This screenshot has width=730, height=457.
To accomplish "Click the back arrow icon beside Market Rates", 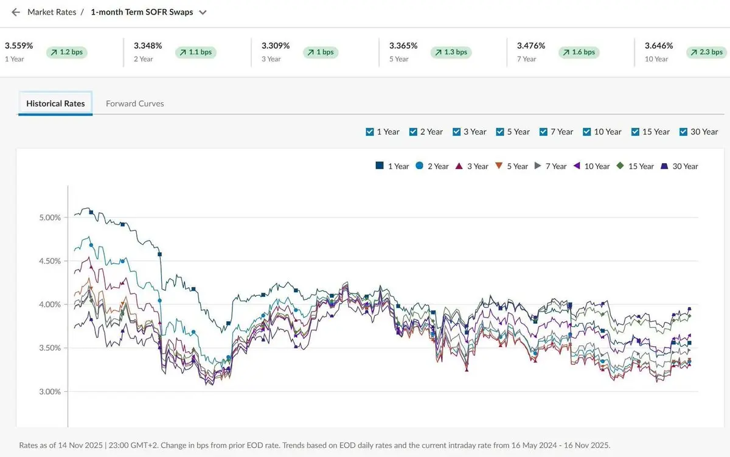I will point(16,12).
